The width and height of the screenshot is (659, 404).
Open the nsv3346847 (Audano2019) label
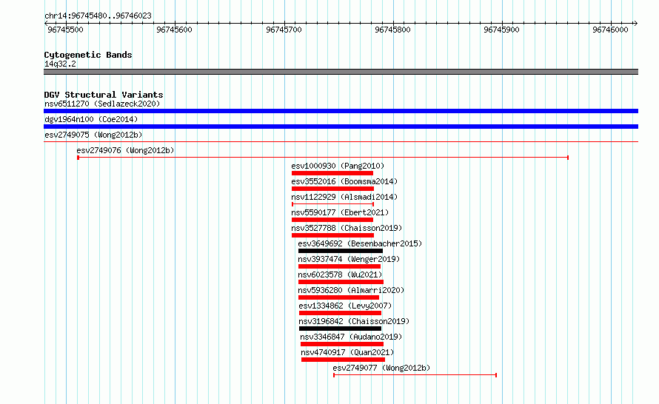(351, 337)
